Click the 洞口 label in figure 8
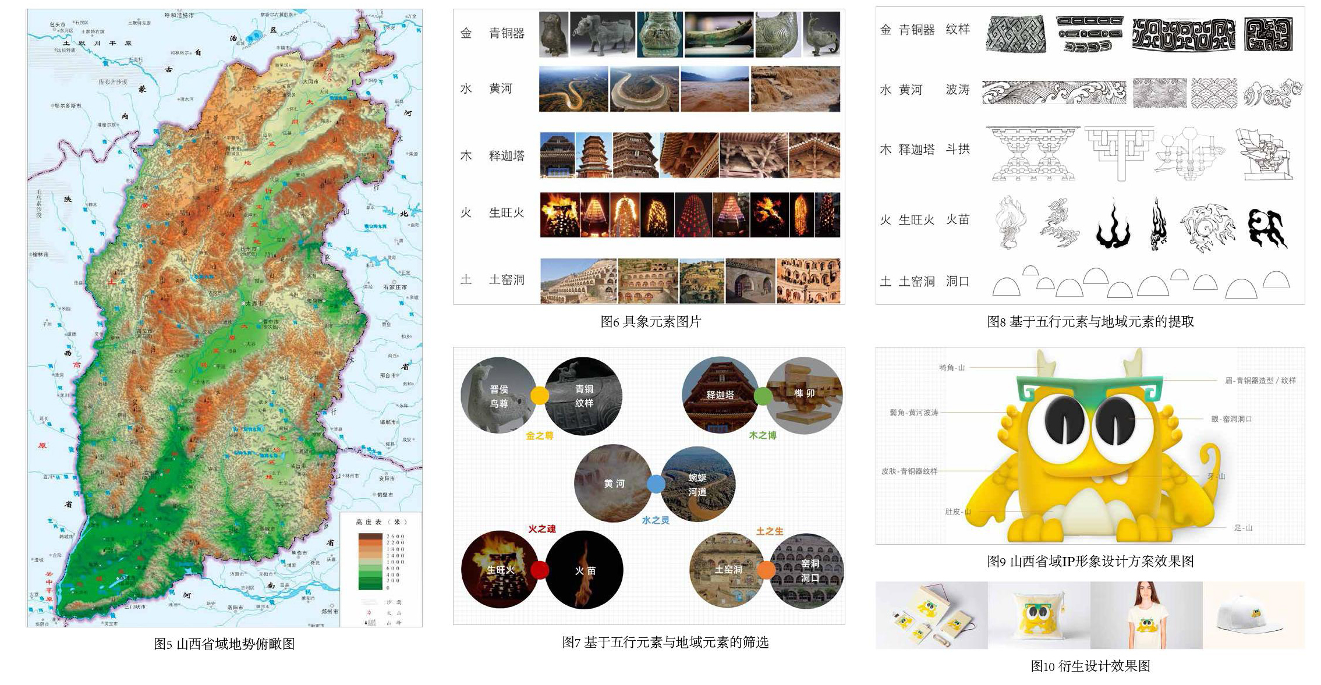The width and height of the screenshot is (1321, 685). (x=958, y=282)
